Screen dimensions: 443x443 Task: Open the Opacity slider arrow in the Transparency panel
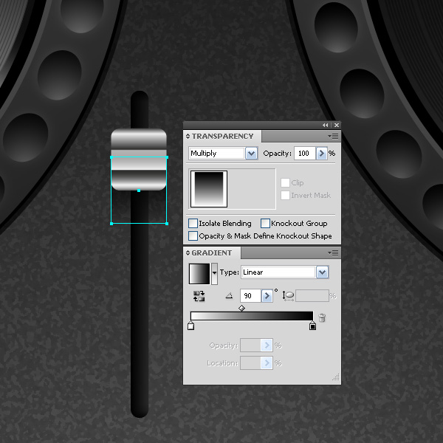(x=321, y=154)
